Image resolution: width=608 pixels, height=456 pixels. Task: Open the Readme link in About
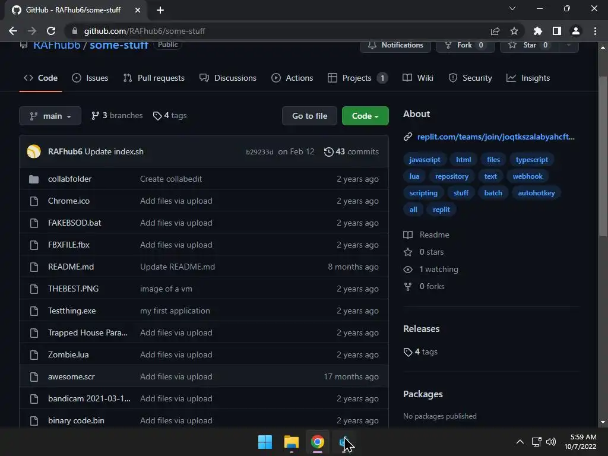tap(426, 235)
